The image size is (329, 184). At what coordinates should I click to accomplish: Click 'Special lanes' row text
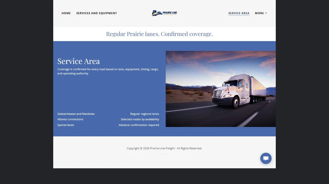point(66,125)
